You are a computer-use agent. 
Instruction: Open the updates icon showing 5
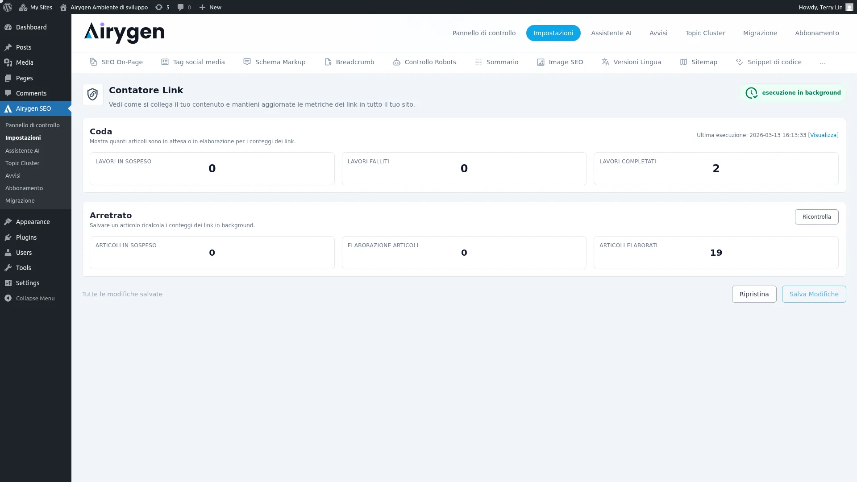pos(158,7)
